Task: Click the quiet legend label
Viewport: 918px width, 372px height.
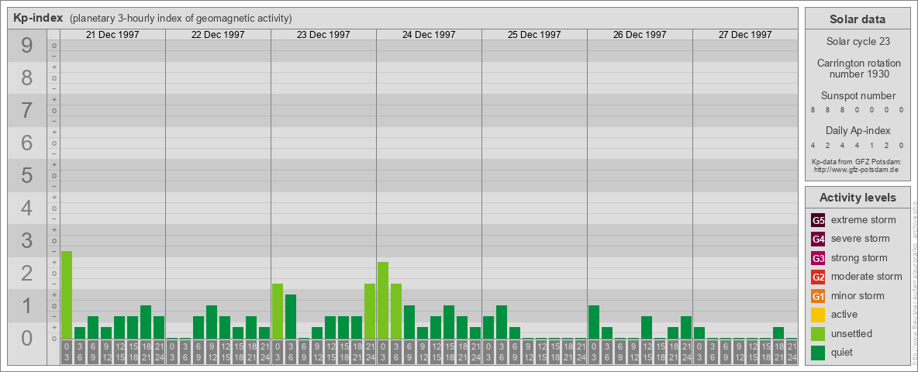Action: tap(842, 353)
